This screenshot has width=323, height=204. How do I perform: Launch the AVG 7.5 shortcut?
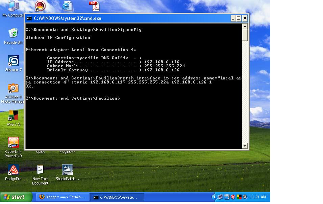coord(13,118)
